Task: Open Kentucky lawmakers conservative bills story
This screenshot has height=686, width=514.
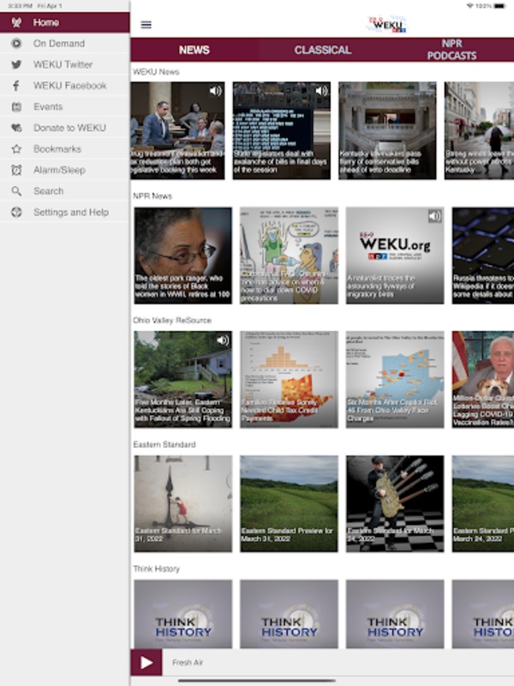Action: 387,130
